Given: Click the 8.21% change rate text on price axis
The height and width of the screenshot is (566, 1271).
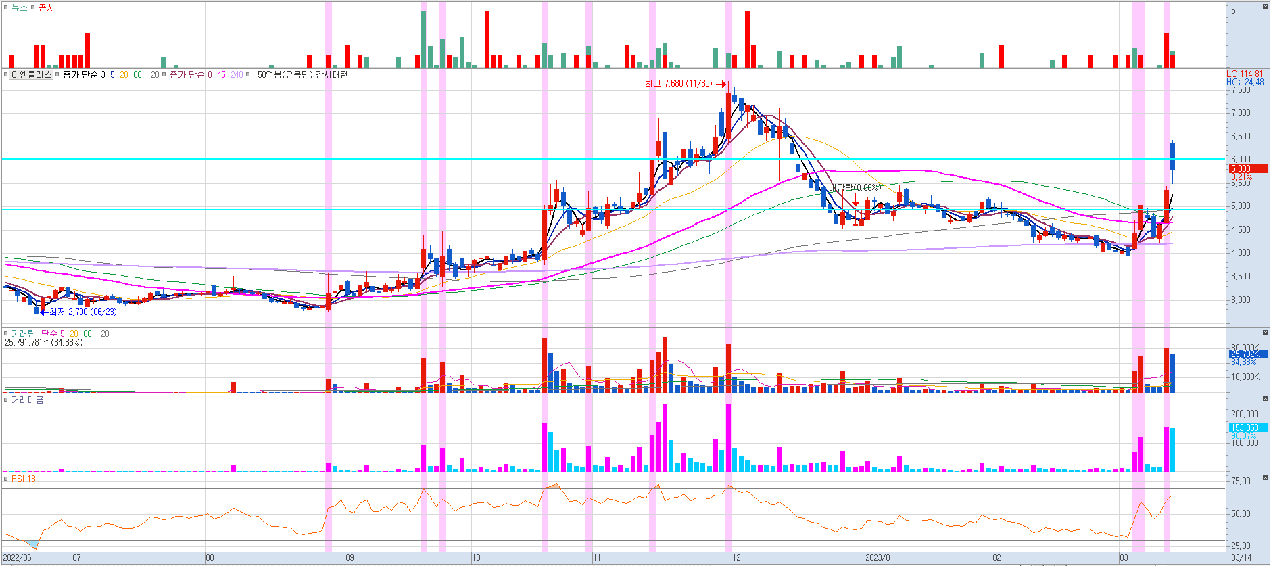Looking at the screenshot, I should (1241, 176).
